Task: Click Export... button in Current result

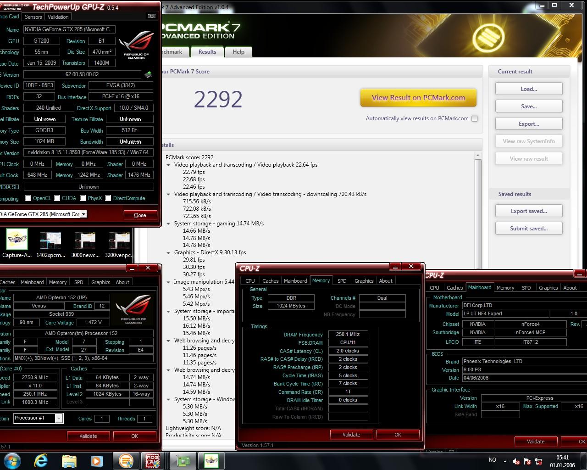Action: 529,124
